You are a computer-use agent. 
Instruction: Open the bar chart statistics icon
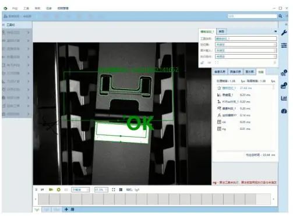click(x=284, y=98)
